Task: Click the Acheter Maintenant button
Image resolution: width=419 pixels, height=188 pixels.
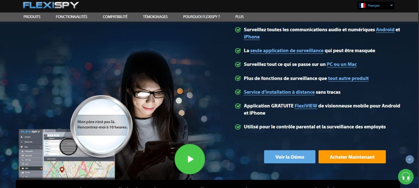Action: pyautogui.click(x=352, y=157)
